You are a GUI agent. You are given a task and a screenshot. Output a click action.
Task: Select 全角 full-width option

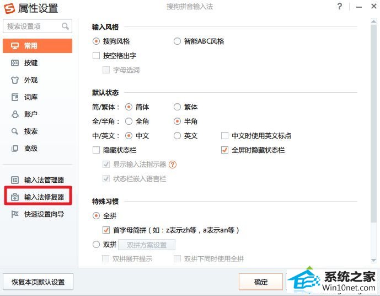[129, 121]
